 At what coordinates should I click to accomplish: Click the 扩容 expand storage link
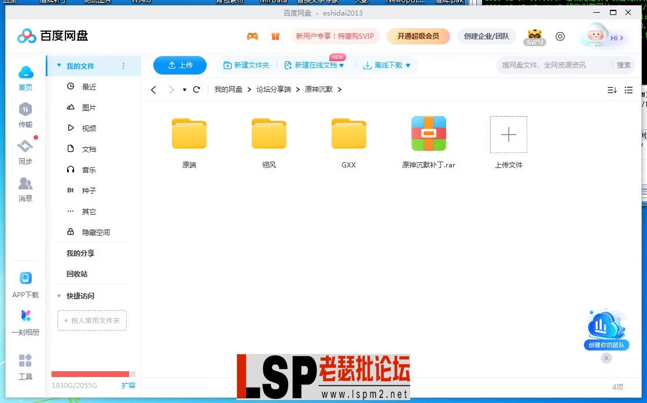(128, 386)
